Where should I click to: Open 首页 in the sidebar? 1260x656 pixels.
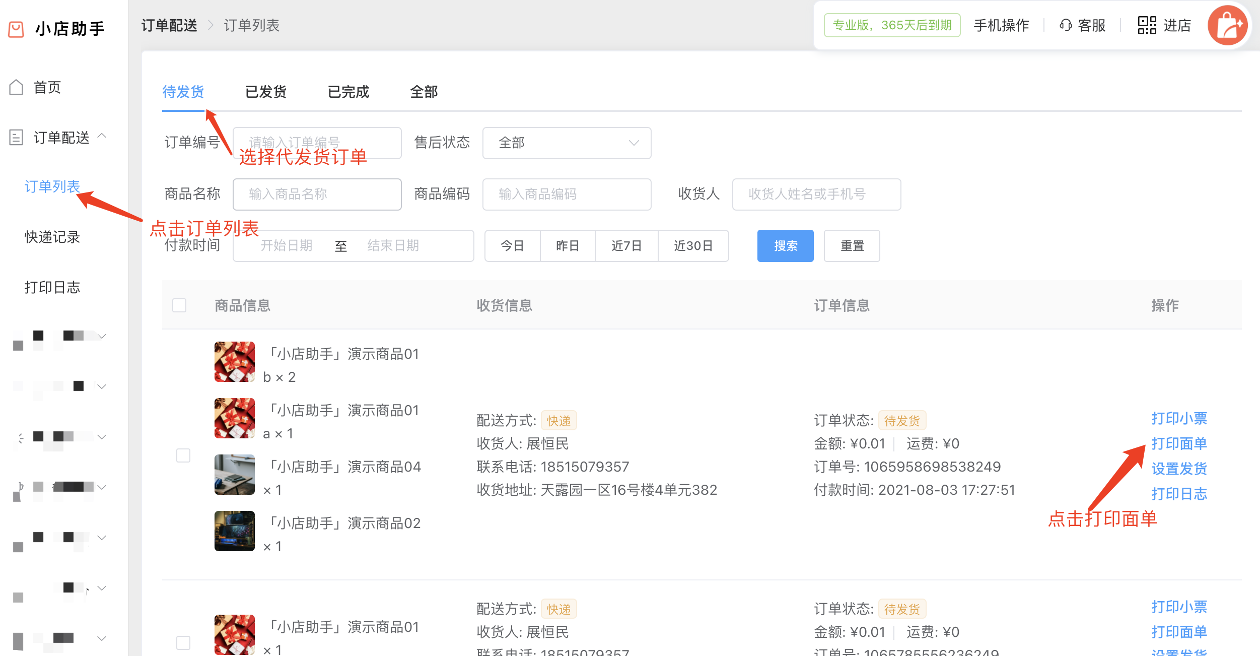(x=47, y=87)
